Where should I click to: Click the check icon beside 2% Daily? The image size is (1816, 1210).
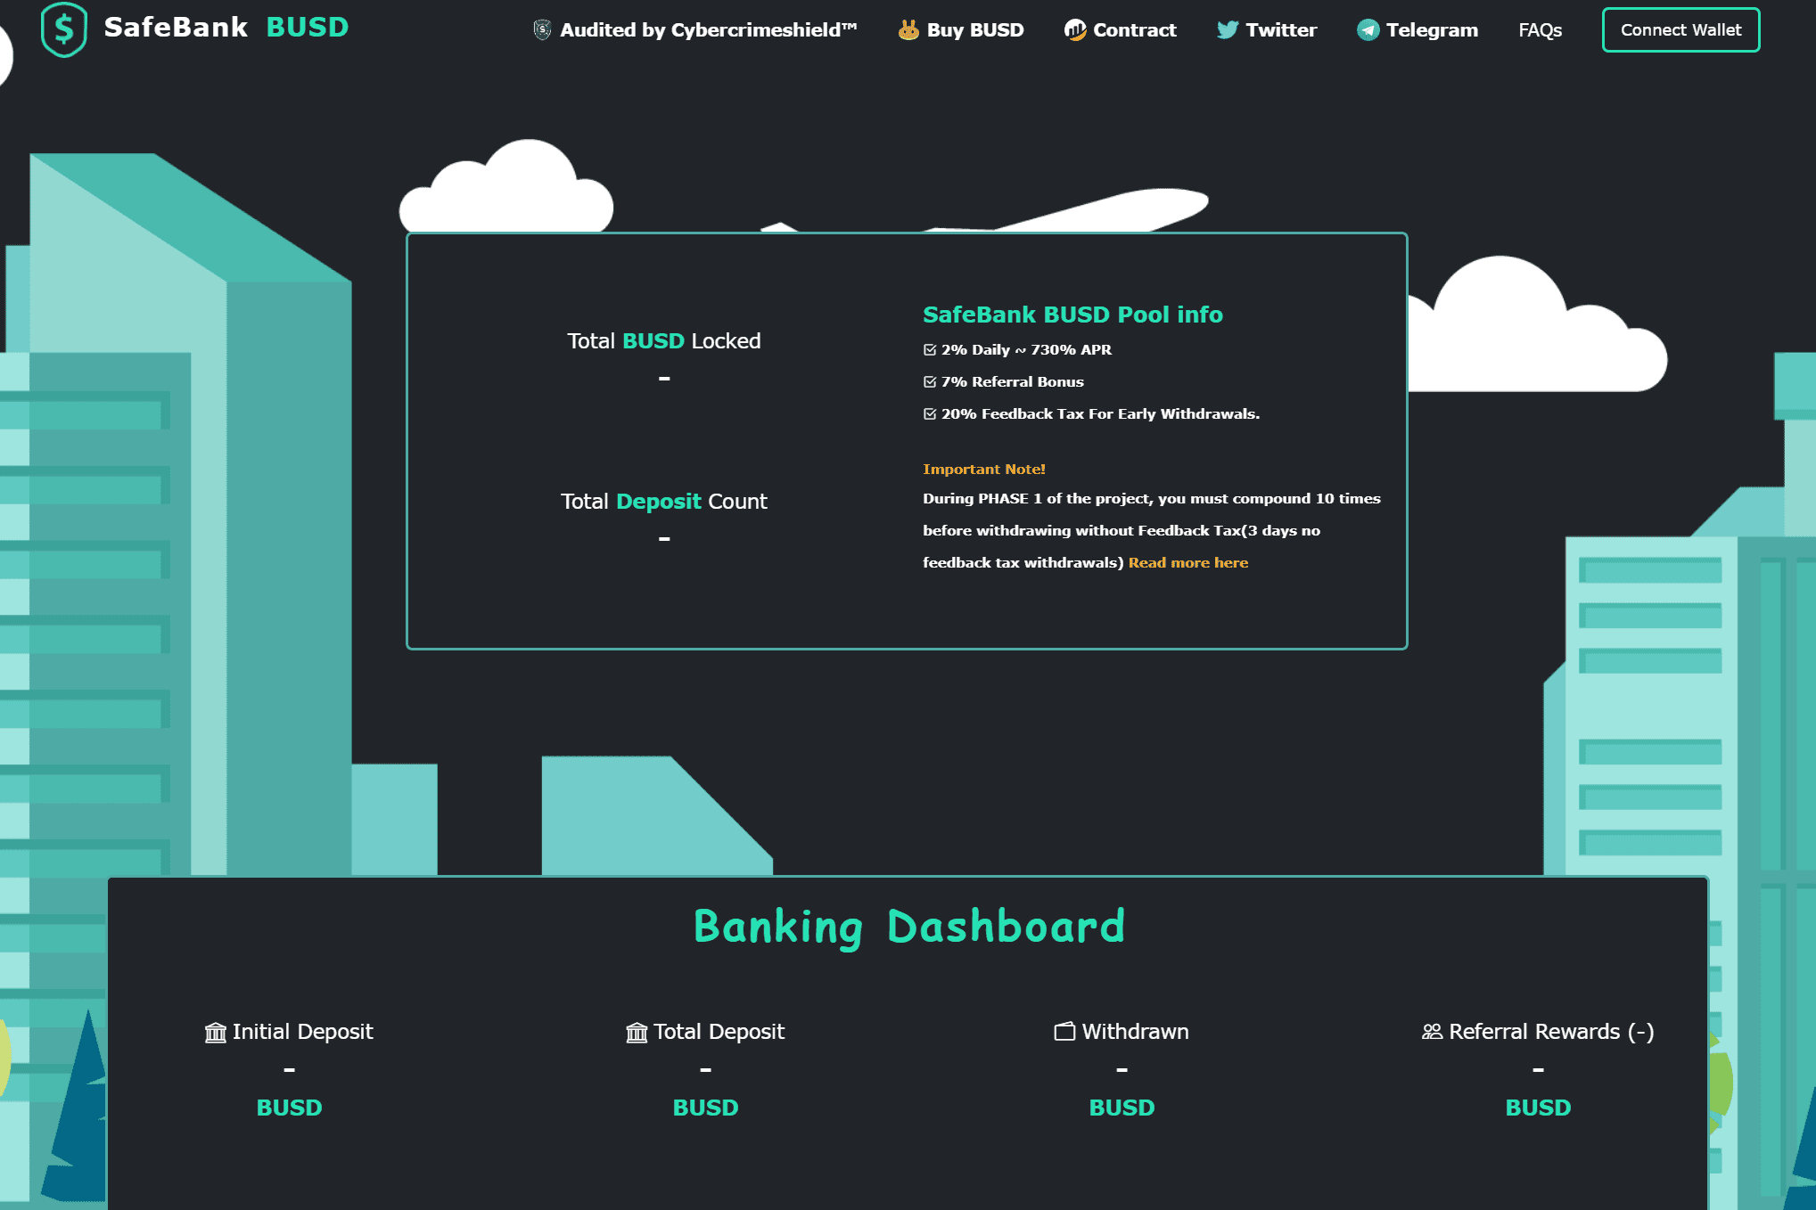(x=930, y=350)
